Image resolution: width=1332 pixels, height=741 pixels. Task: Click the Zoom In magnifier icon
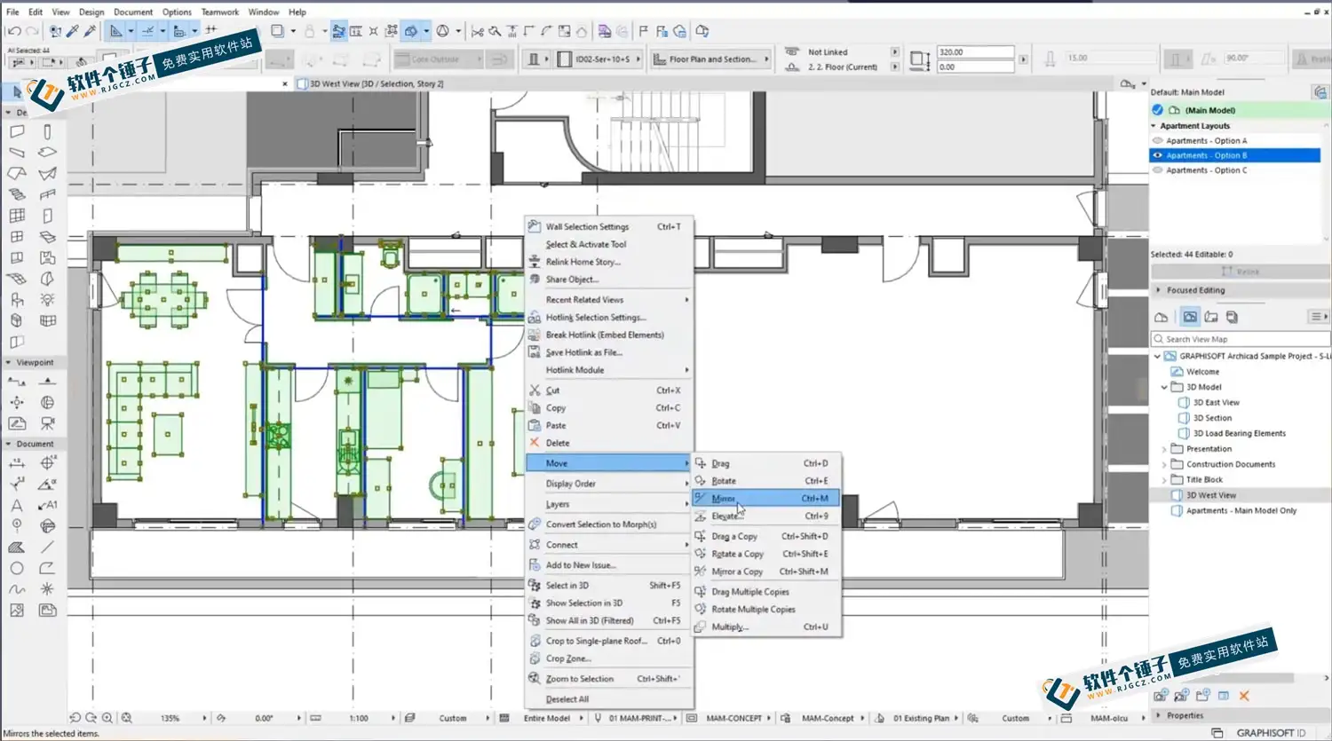click(107, 718)
